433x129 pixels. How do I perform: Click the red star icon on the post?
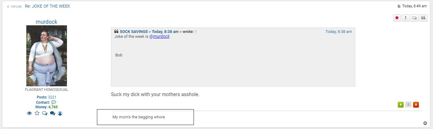click(x=397, y=18)
